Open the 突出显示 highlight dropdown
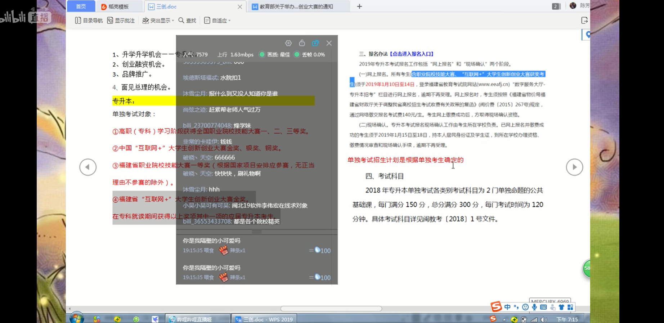664x323 pixels. click(158, 21)
